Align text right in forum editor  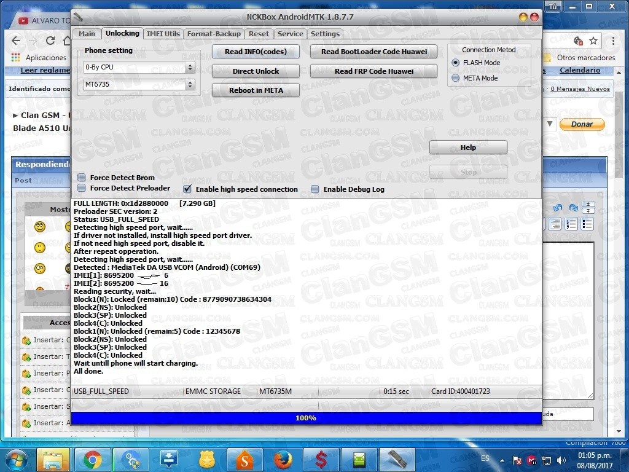coord(555,224)
